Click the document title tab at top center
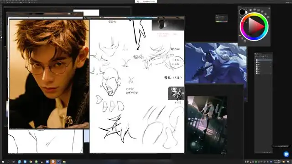This screenshot has width=292, height=164. tap(146, 1)
